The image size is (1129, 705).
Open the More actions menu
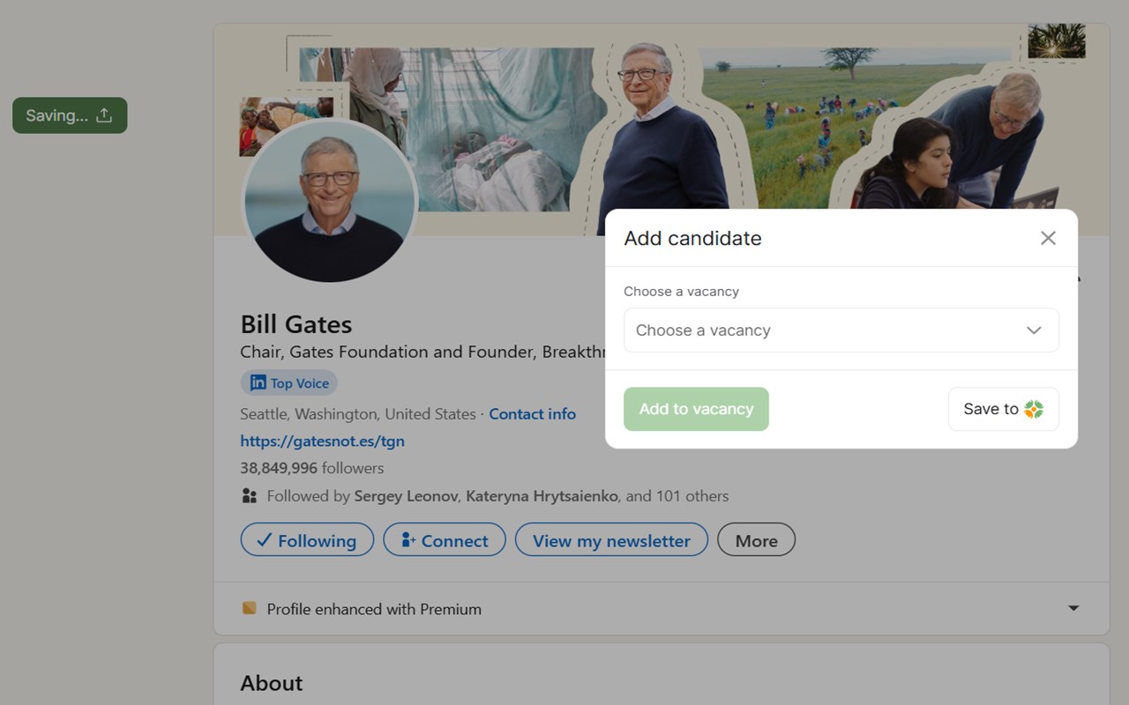(756, 540)
